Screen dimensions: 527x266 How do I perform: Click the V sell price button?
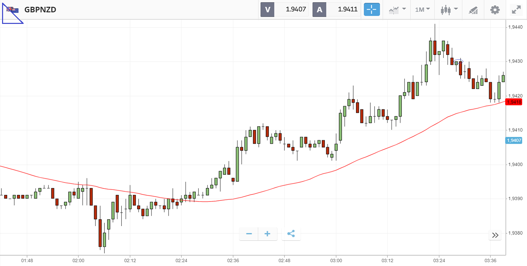tap(285, 10)
